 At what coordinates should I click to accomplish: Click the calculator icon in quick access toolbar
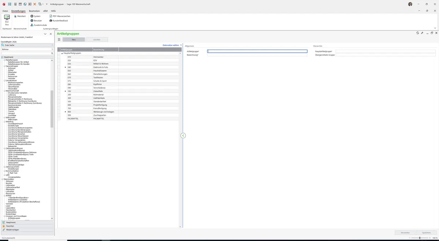[15, 4]
